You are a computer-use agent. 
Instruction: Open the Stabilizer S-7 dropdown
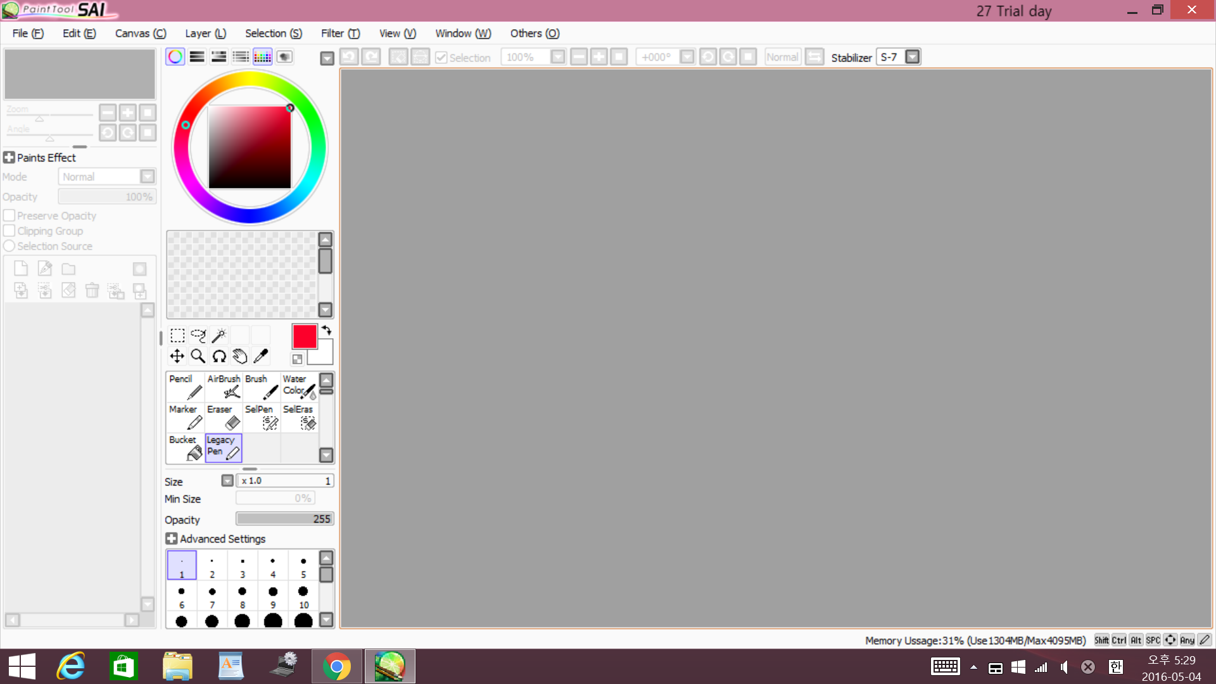point(912,57)
